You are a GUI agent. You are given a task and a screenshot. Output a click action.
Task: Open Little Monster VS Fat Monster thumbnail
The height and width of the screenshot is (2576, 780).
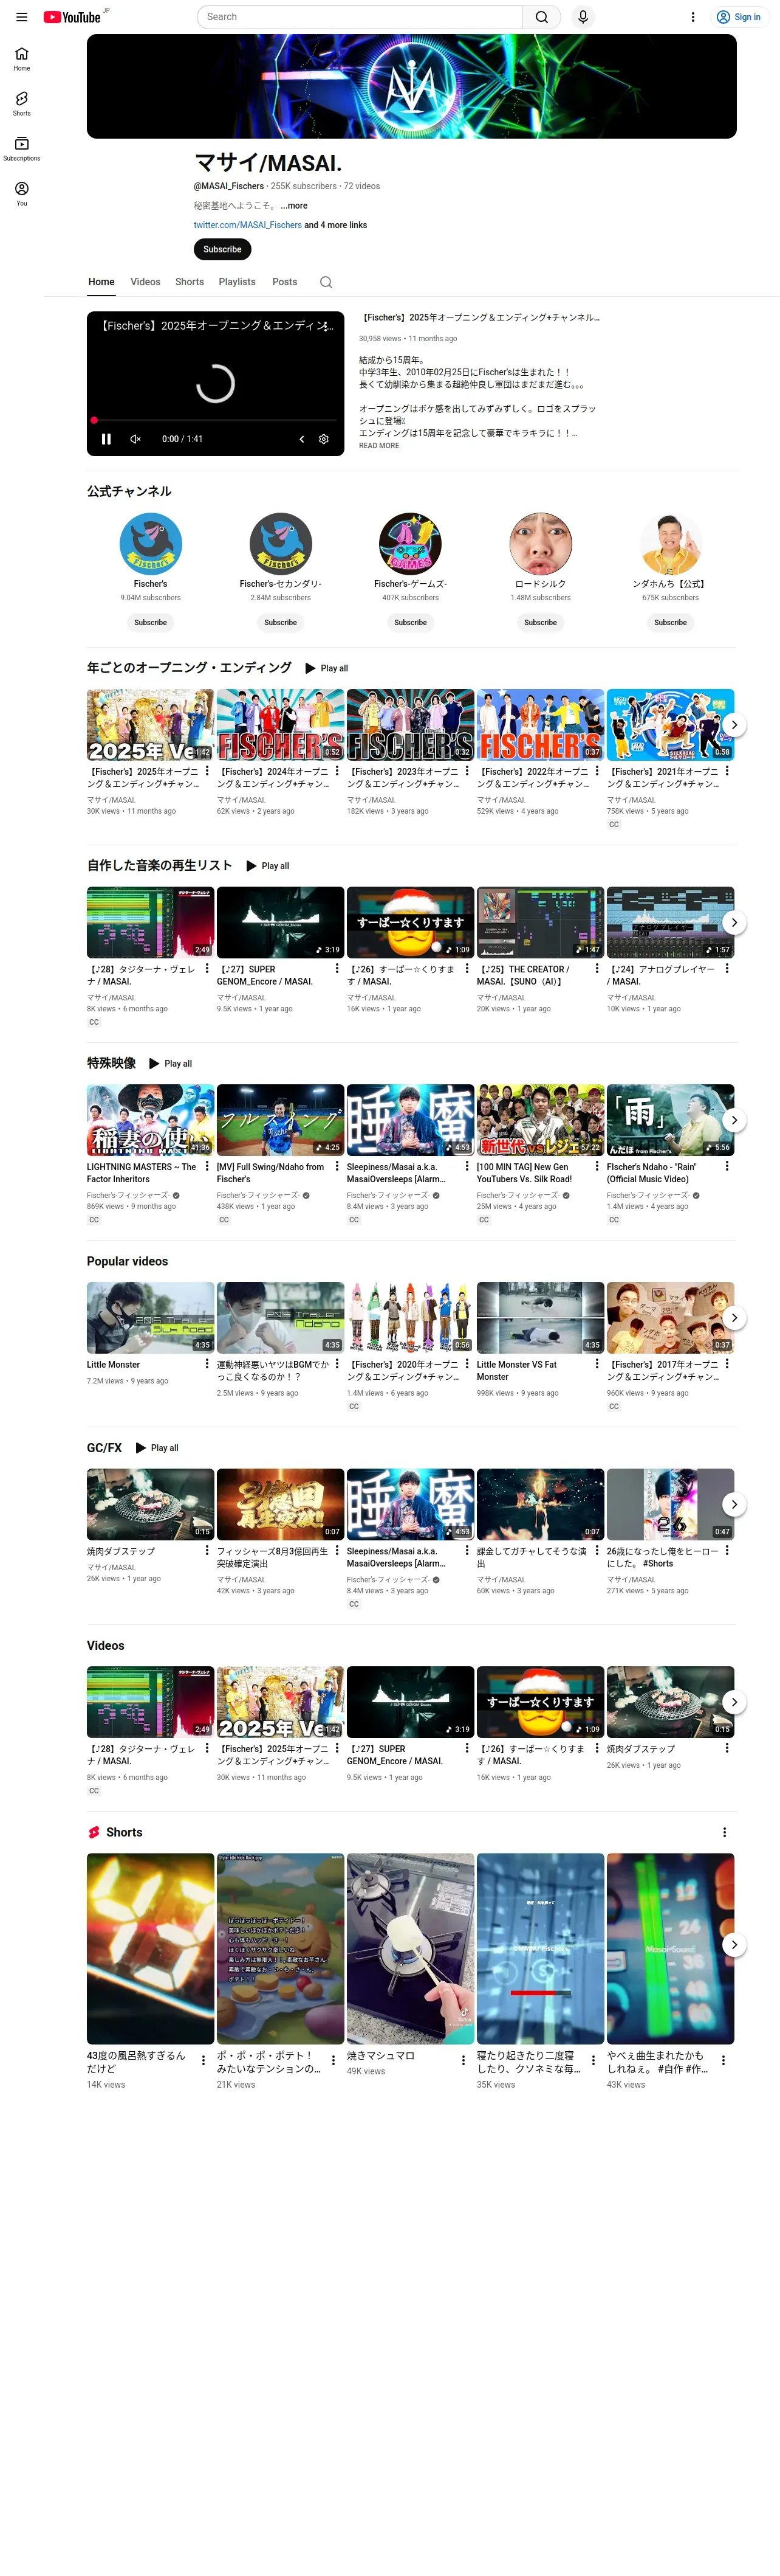click(540, 1318)
